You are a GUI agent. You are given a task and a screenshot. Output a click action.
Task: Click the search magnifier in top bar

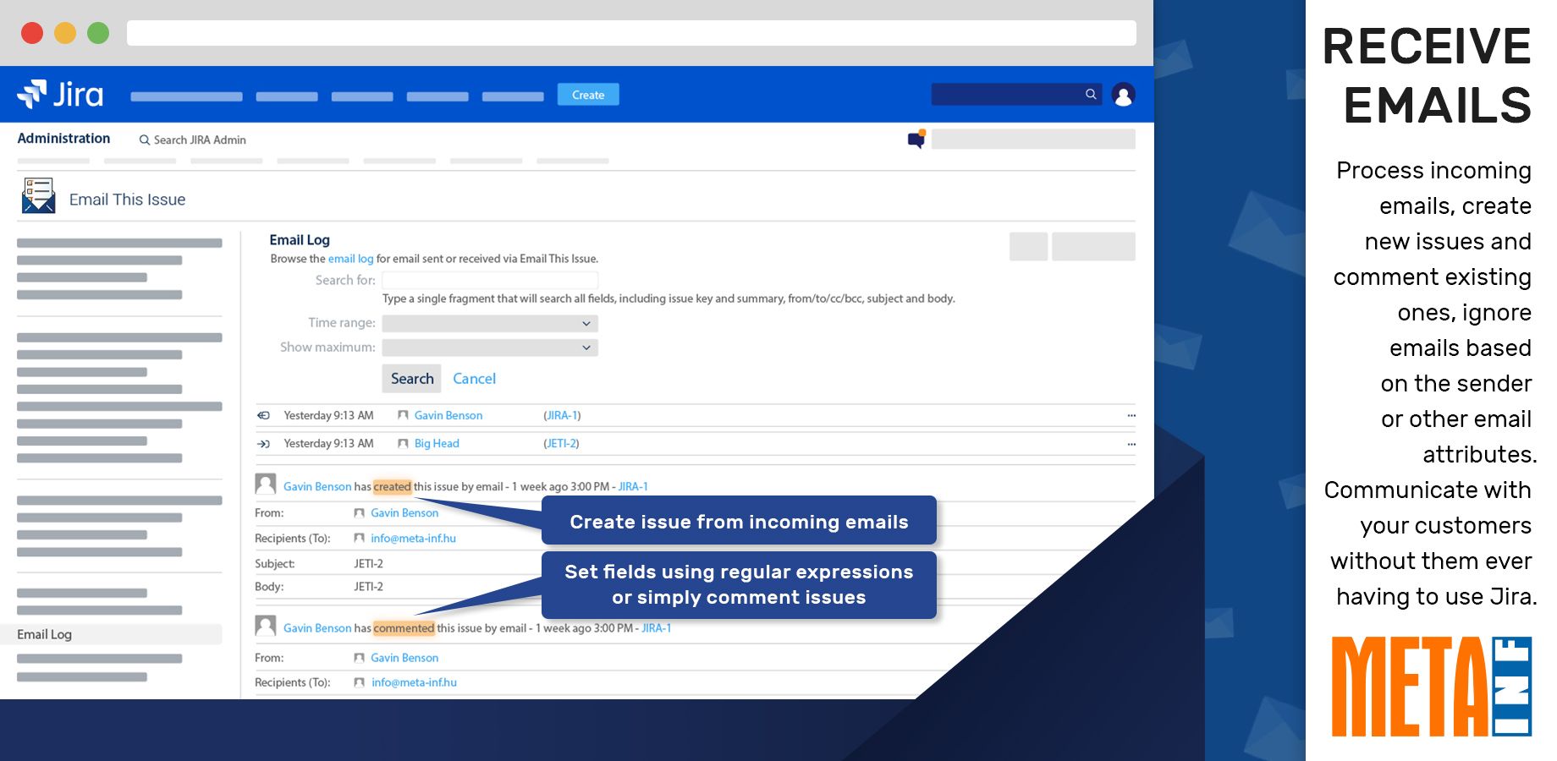point(1091,94)
